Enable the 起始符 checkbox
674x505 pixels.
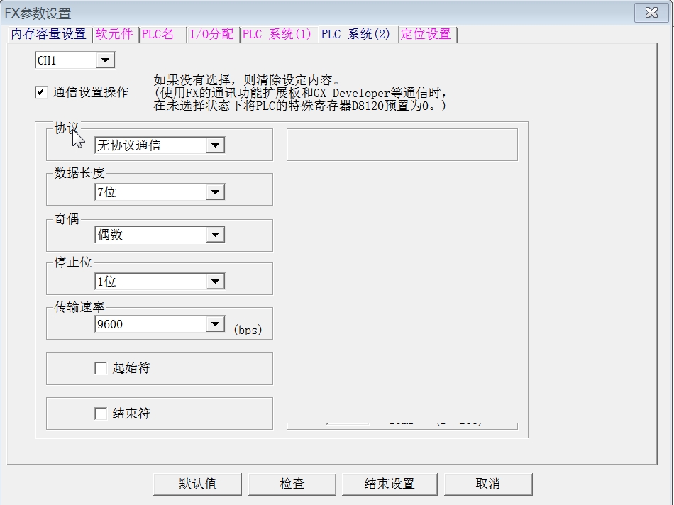tap(101, 368)
